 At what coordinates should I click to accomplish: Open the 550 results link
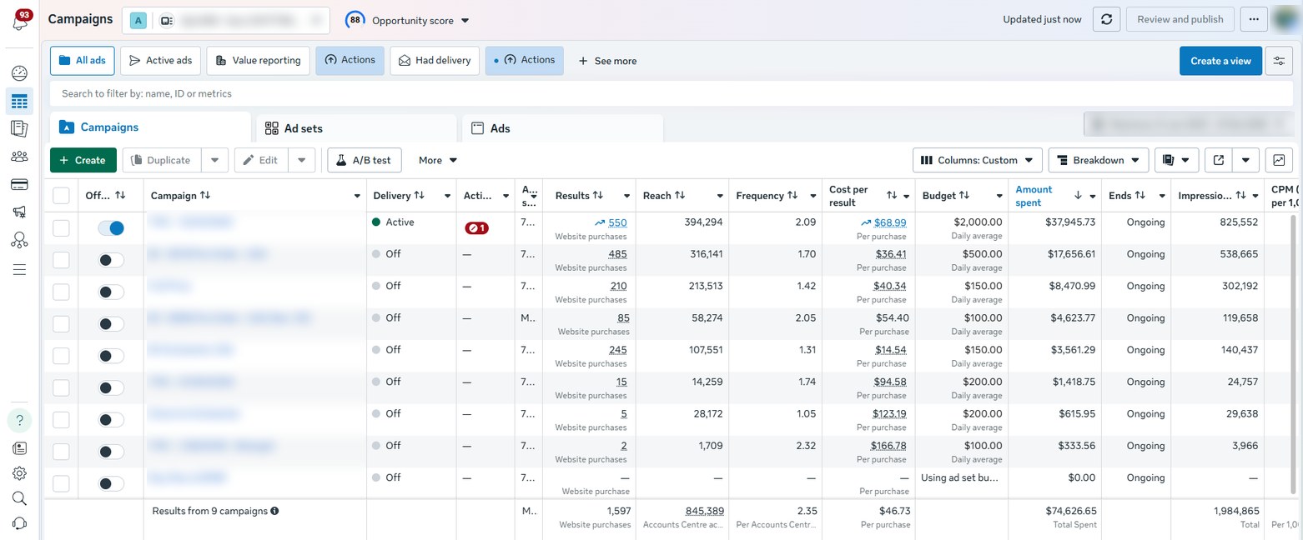click(617, 222)
